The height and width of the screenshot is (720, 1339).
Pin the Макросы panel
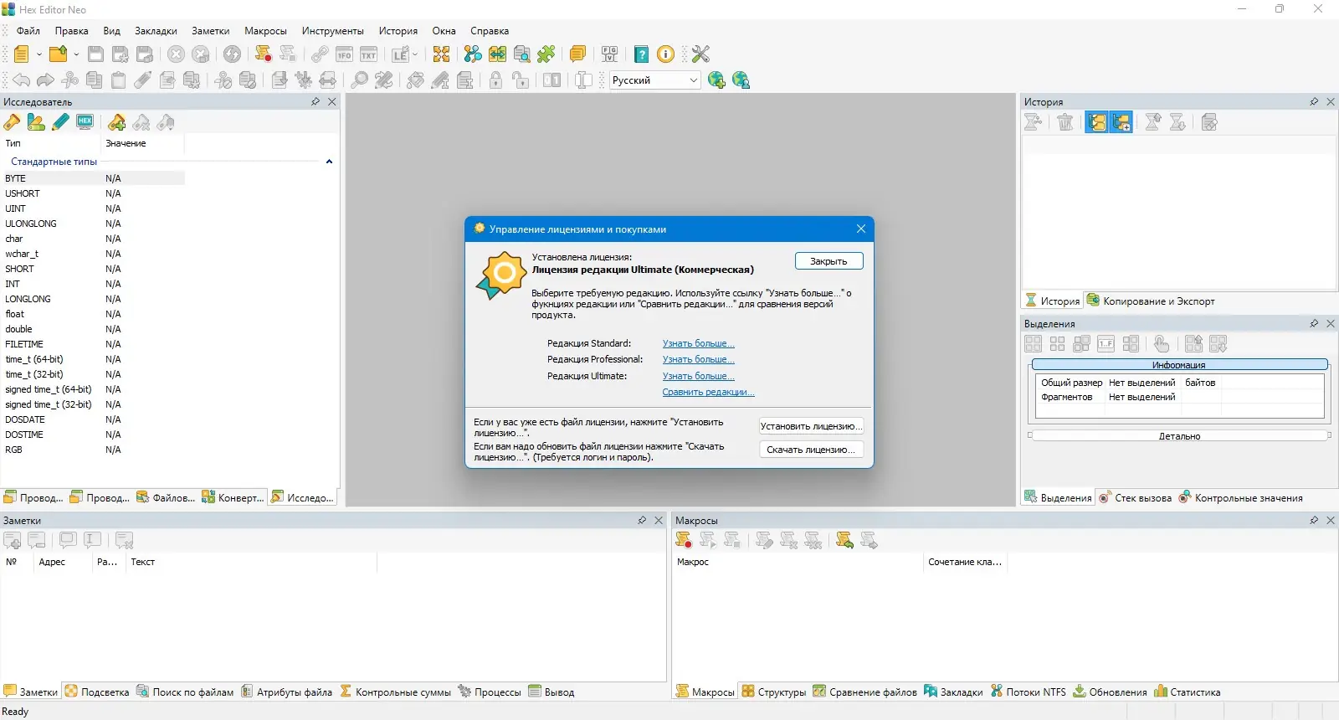coord(1314,520)
